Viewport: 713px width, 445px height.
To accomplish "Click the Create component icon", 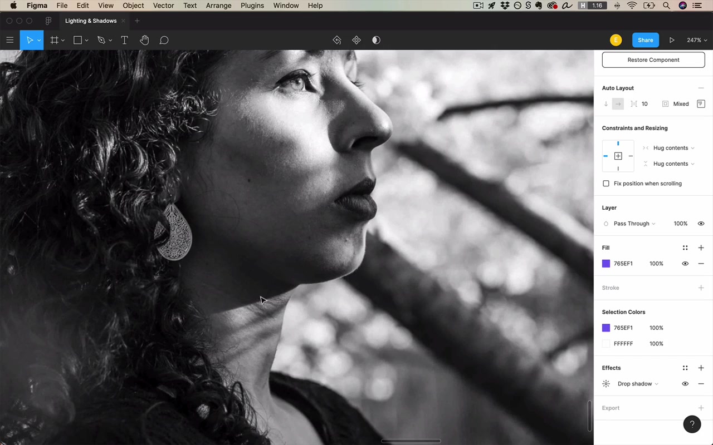I will click(x=356, y=40).
